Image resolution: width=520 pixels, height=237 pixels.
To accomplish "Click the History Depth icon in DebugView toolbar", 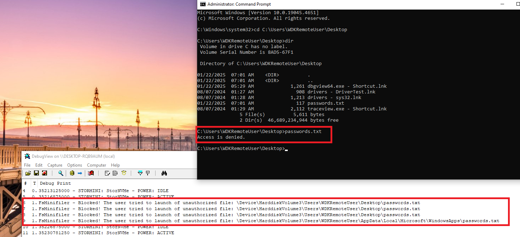I will (x=115, y=173).
